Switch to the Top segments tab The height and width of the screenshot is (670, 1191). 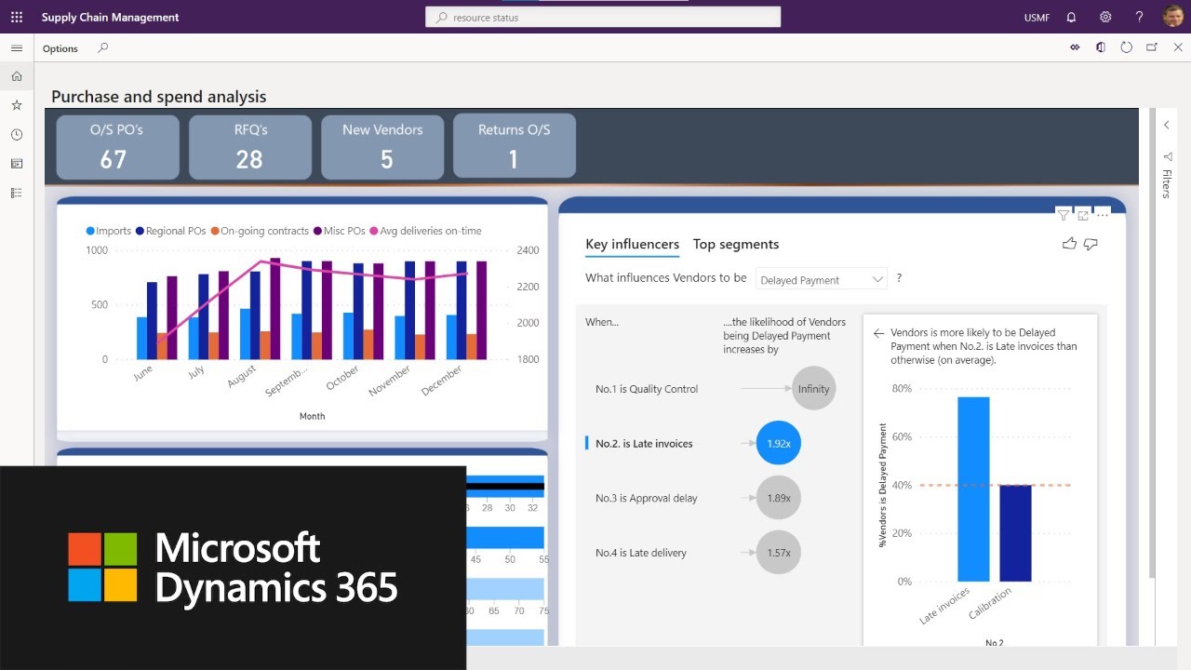coord(735,244)
